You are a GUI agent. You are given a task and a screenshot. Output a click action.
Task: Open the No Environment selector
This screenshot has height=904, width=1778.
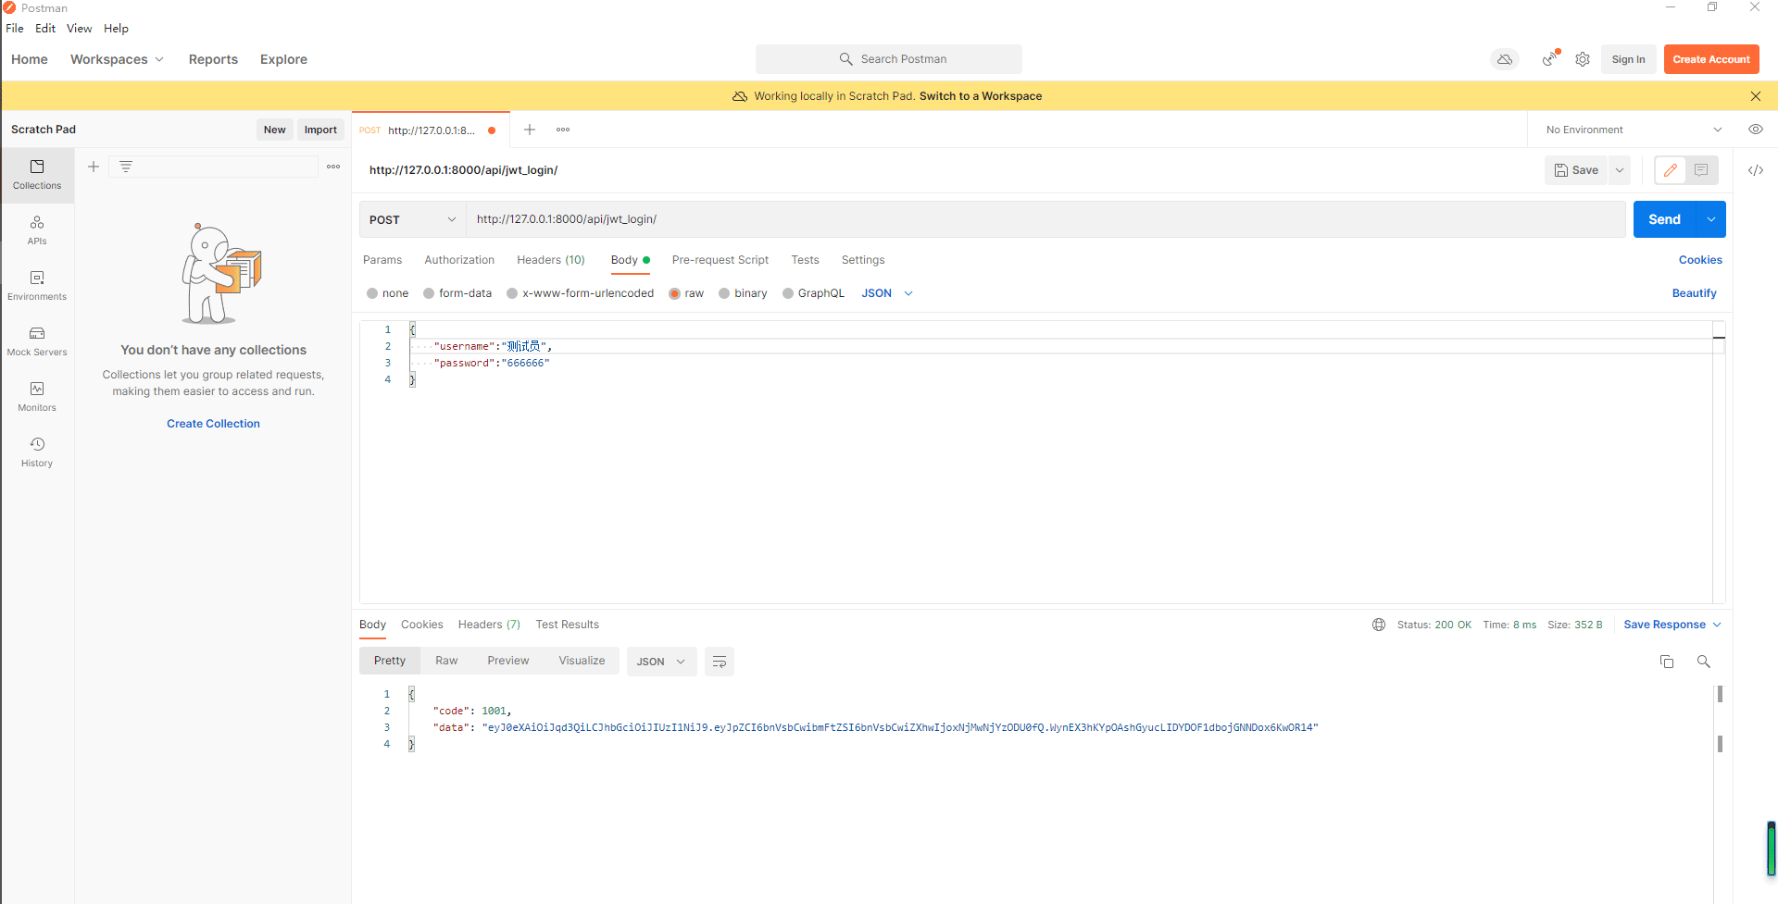(1634, 130)
